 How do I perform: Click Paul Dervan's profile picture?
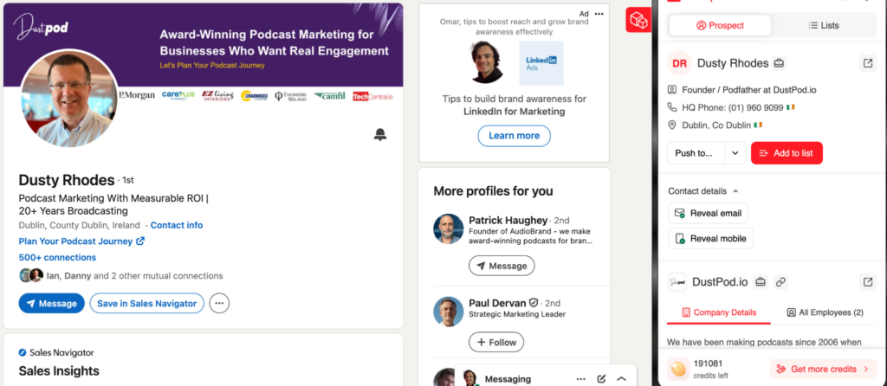(449, 312)
